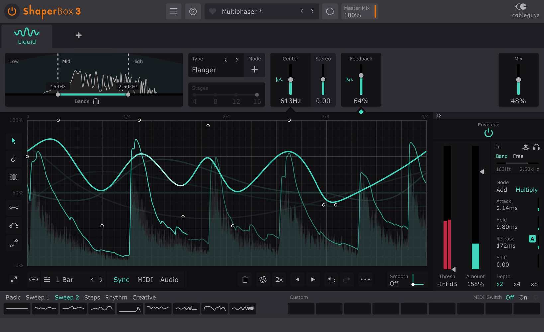Viewport: 544px width, 332px height.
Task: Solo the Mid band with the headphones icon
Action: (96, 101)
